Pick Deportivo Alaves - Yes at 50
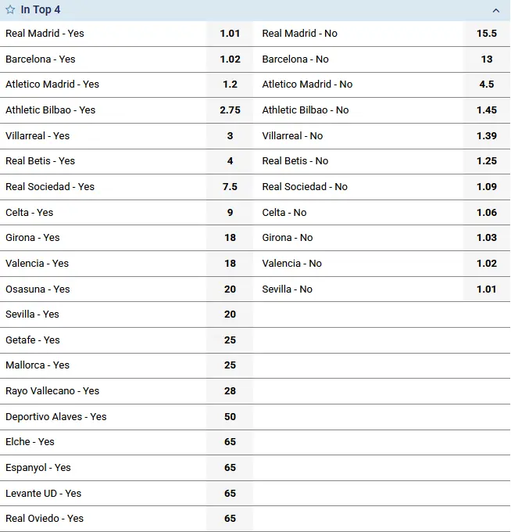 pyautogui.click(x=230, y=417)
